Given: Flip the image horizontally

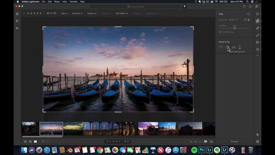Looking at the screenshot, I should point(233,47).
